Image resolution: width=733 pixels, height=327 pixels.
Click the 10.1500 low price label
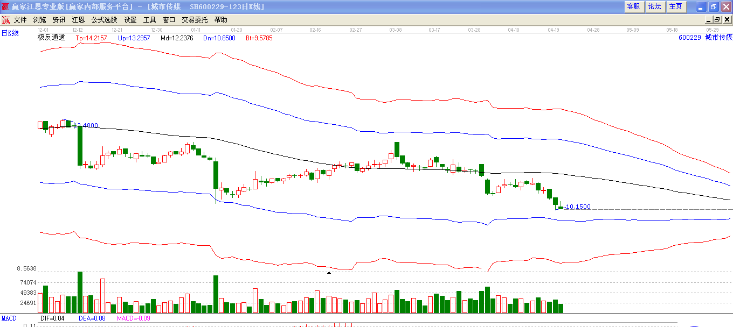click(578, 207)
